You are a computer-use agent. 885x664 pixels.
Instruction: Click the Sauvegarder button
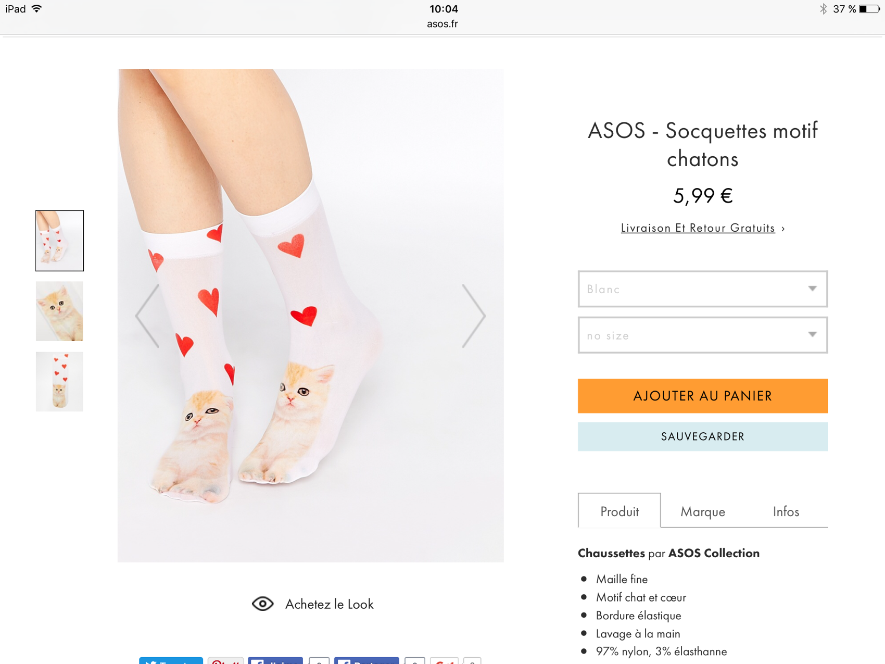coord(702,436)
